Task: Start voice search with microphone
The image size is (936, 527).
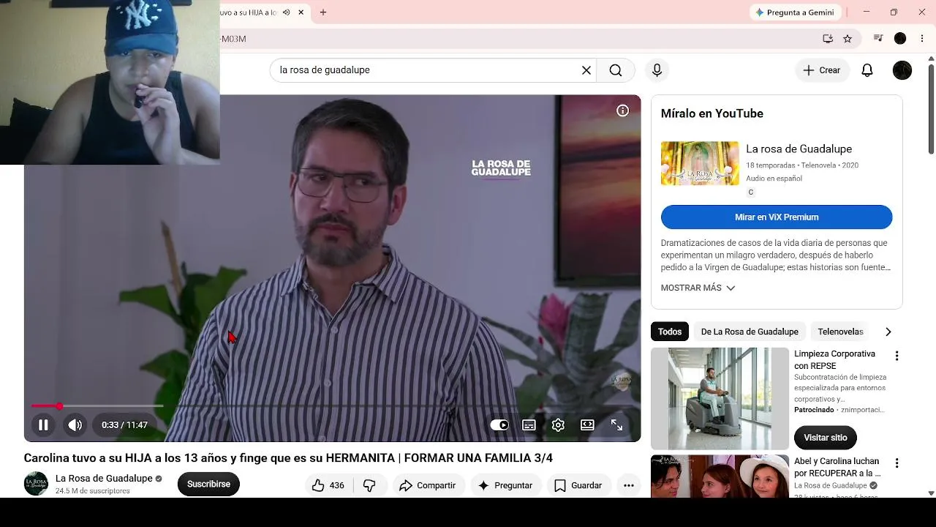Action: (x=657, y=70)
